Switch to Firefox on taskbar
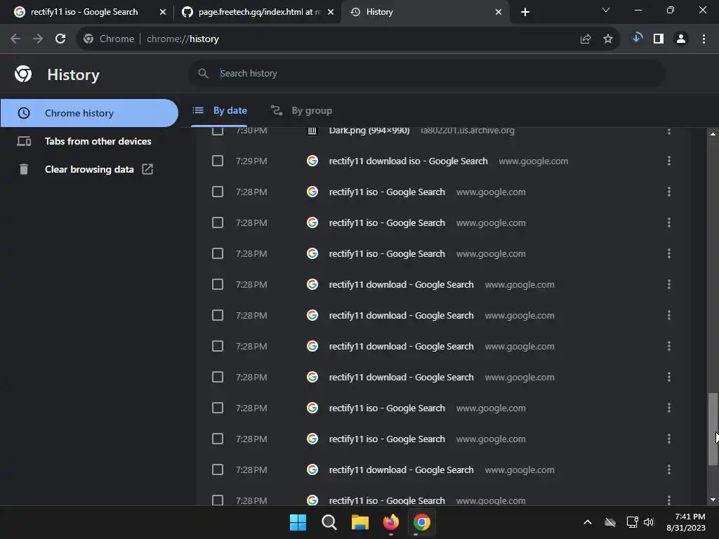Image resolution: width=719 pixels, height=539 pixels. tap(390, 522)
